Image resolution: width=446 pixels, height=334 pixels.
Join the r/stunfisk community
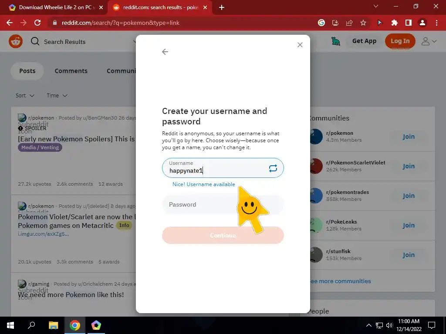(409, 255)
